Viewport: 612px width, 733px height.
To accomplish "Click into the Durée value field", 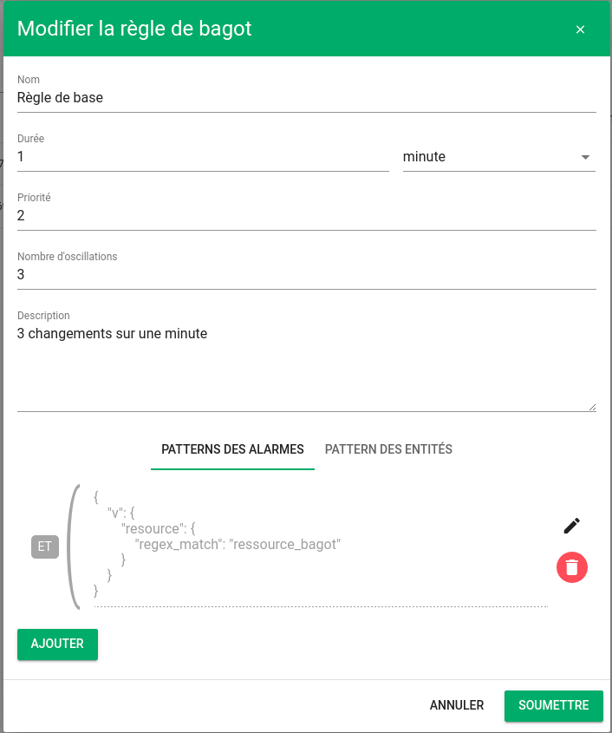I will pos(203,157).
